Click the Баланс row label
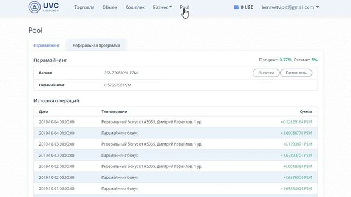The width and height of the screenshot is (351, 197). [46, 73]
